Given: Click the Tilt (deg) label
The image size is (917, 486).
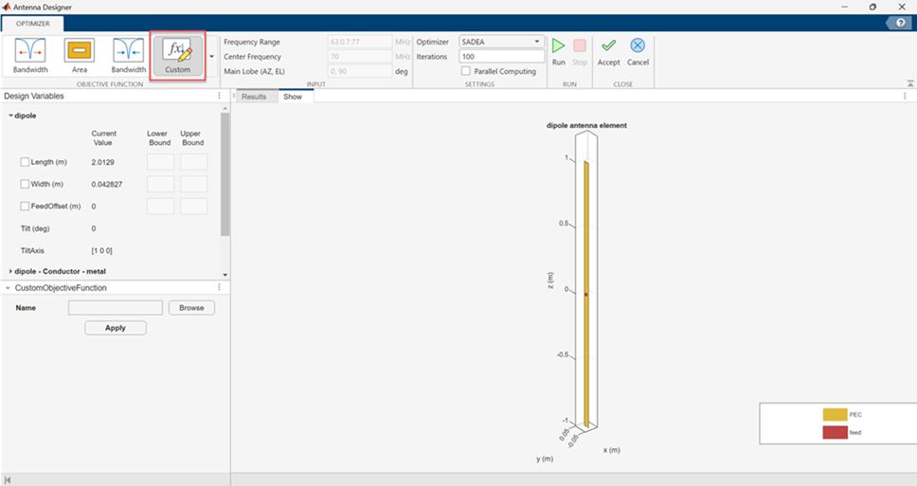Looking at the screenshot, I should tap(35, 228).
